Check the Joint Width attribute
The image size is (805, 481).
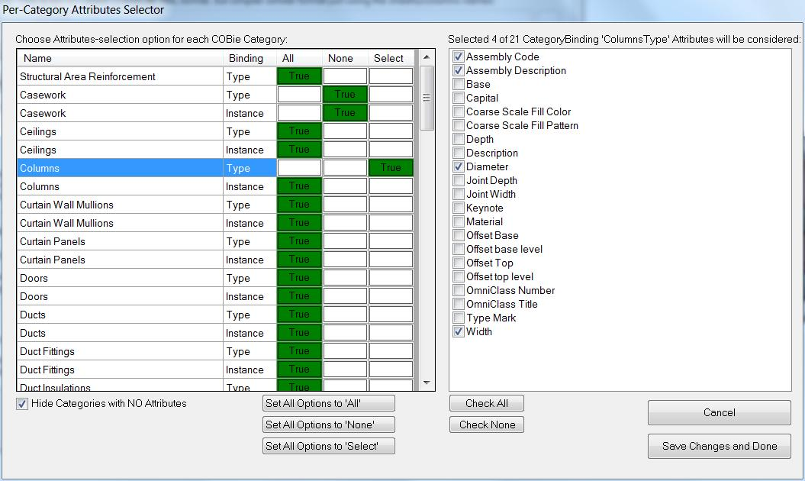pos(459,194)
